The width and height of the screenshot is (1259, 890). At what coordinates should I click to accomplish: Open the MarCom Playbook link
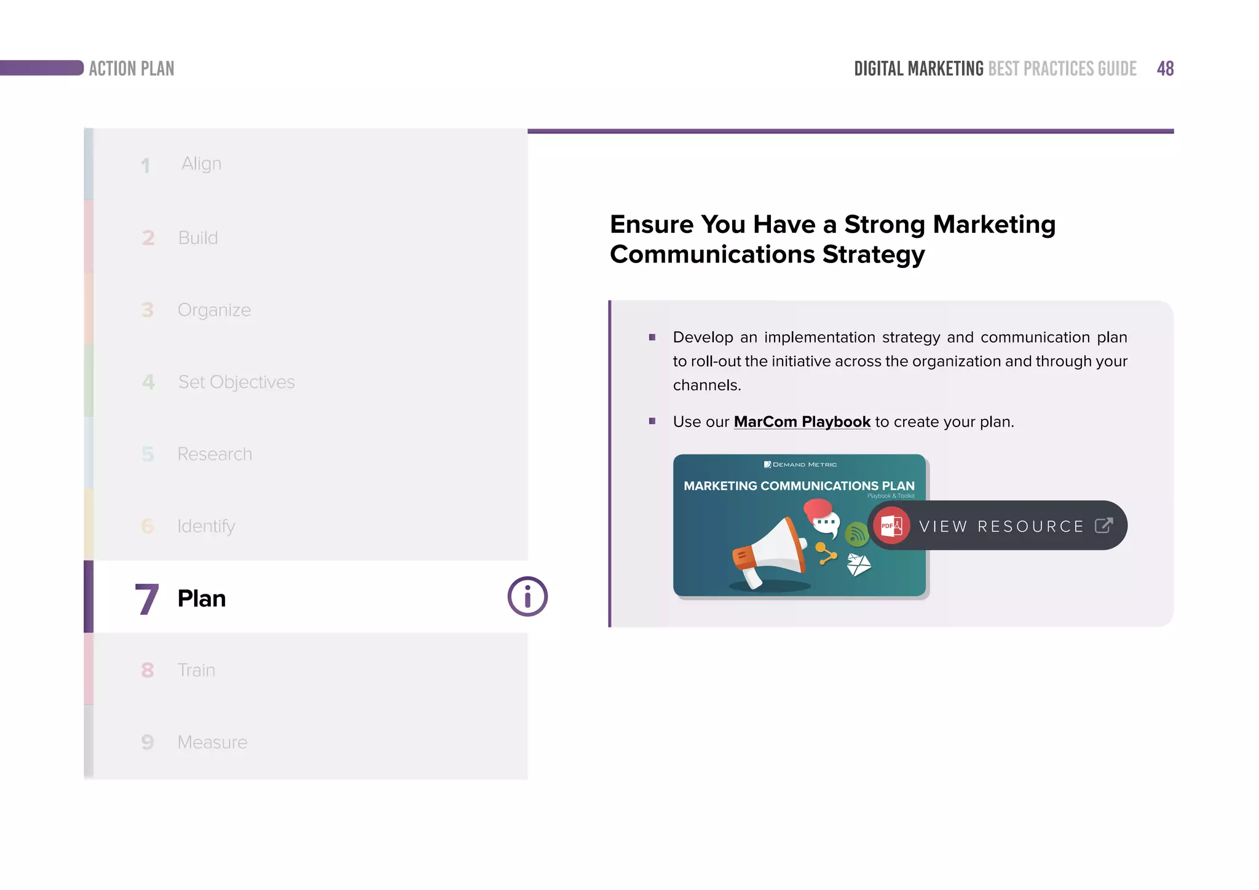point(802,422)
